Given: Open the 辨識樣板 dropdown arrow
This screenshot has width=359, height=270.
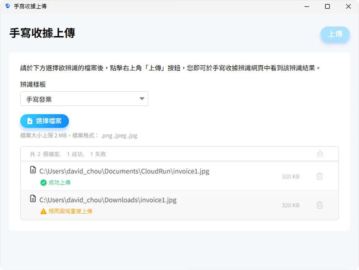Looking at the screenshot, I should (x=142, y=99).
